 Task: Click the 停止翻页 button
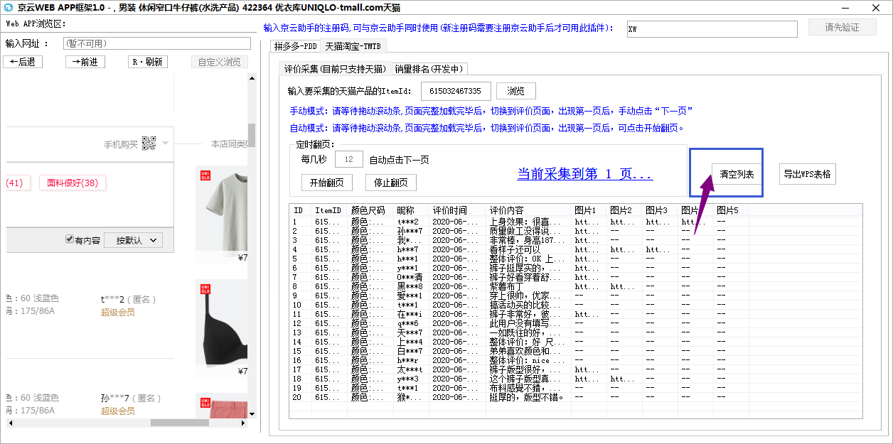[391, 183]
